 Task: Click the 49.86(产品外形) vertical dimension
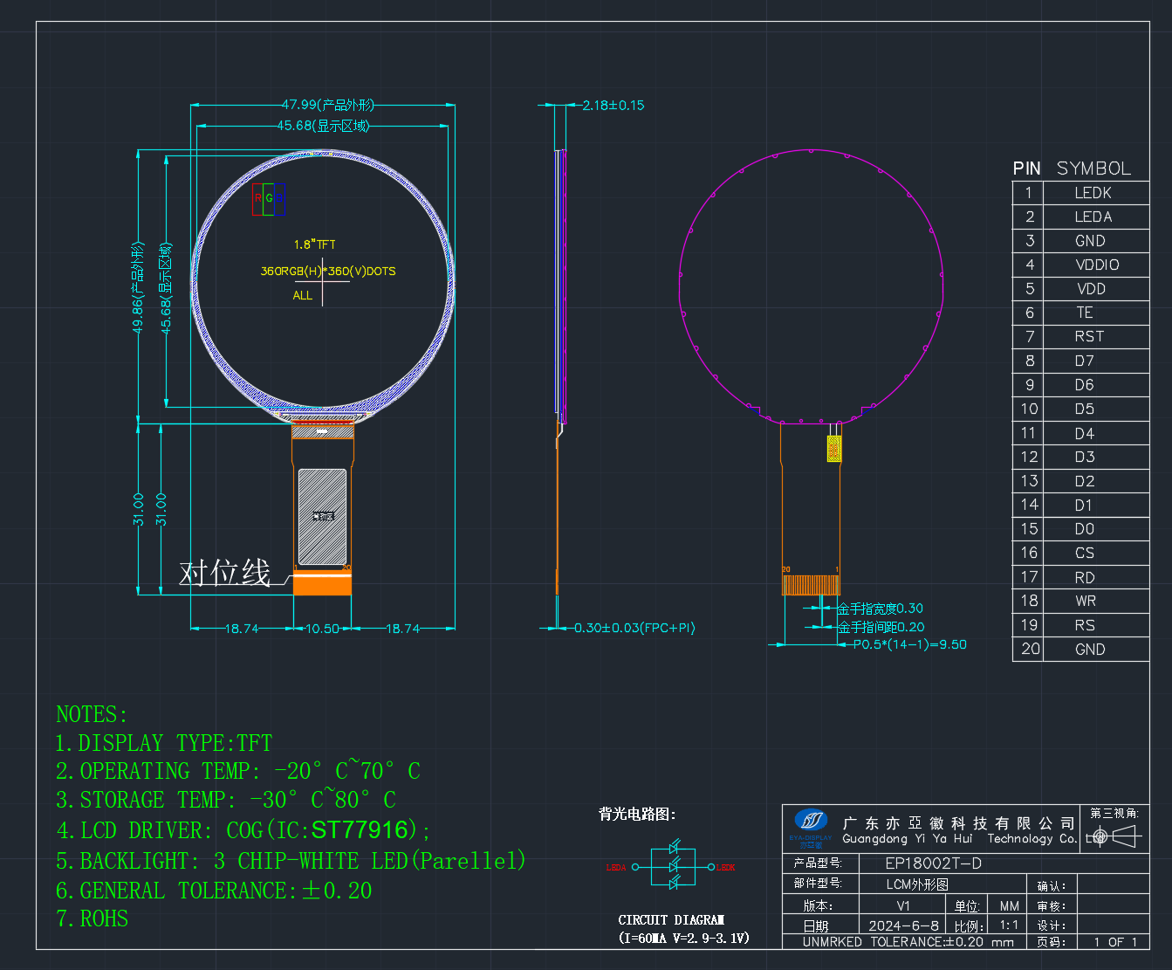point(137,288)
